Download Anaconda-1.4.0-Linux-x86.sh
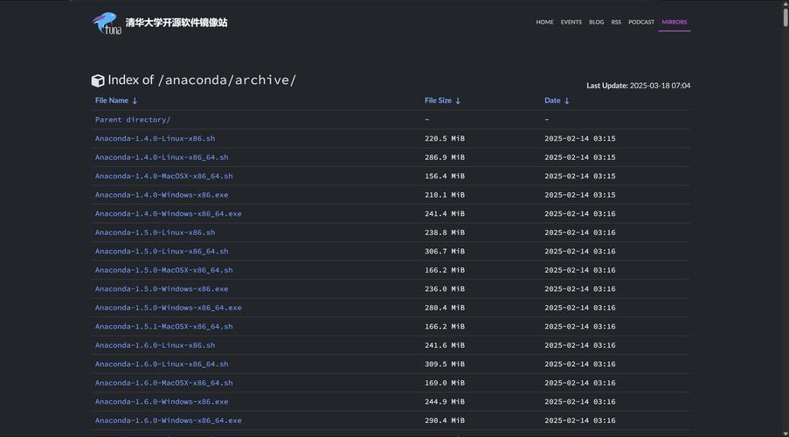The height and width of the screenshot is (437, 789). 155,138
